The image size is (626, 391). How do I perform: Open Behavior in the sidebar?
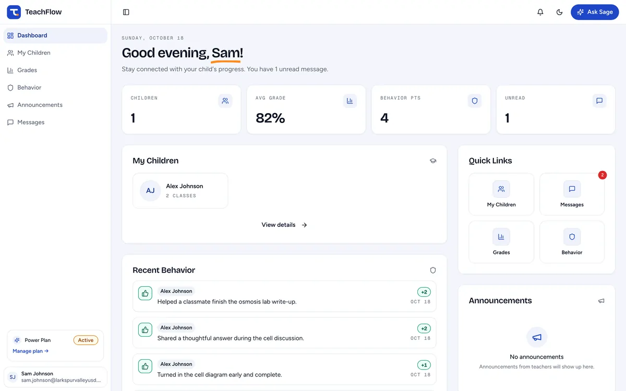click(x=55, y=88)
